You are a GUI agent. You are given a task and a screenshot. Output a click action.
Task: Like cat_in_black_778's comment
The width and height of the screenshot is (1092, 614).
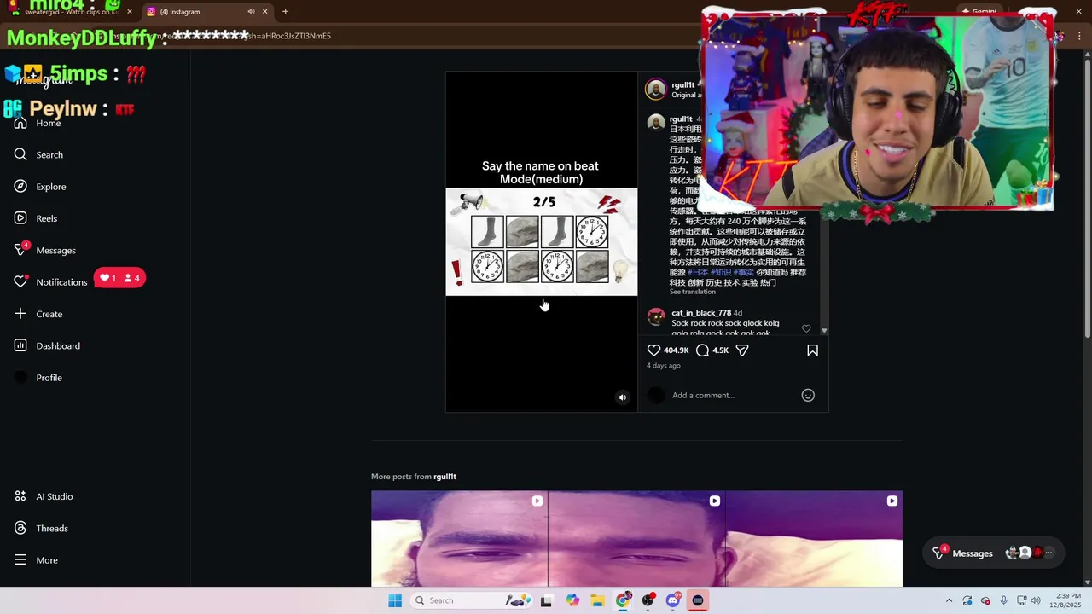tap(806, 328)
